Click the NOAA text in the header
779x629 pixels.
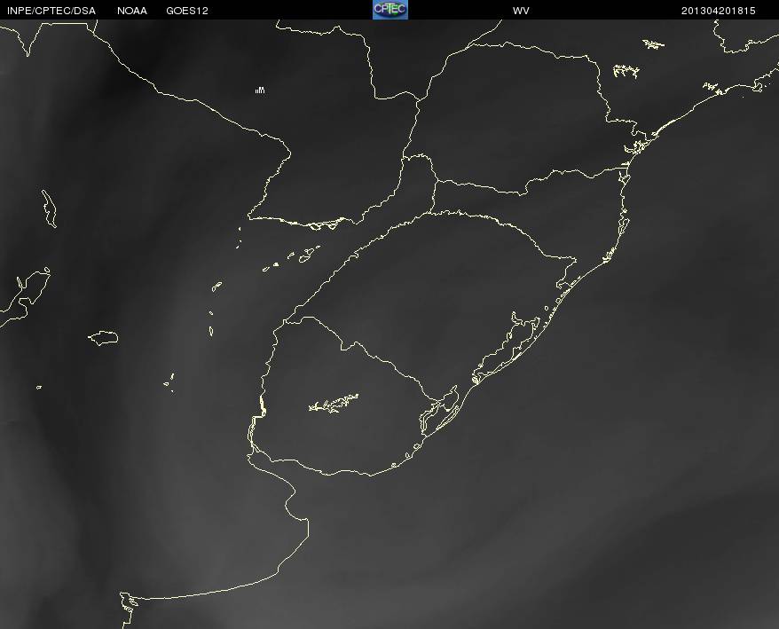coord(132,11)
